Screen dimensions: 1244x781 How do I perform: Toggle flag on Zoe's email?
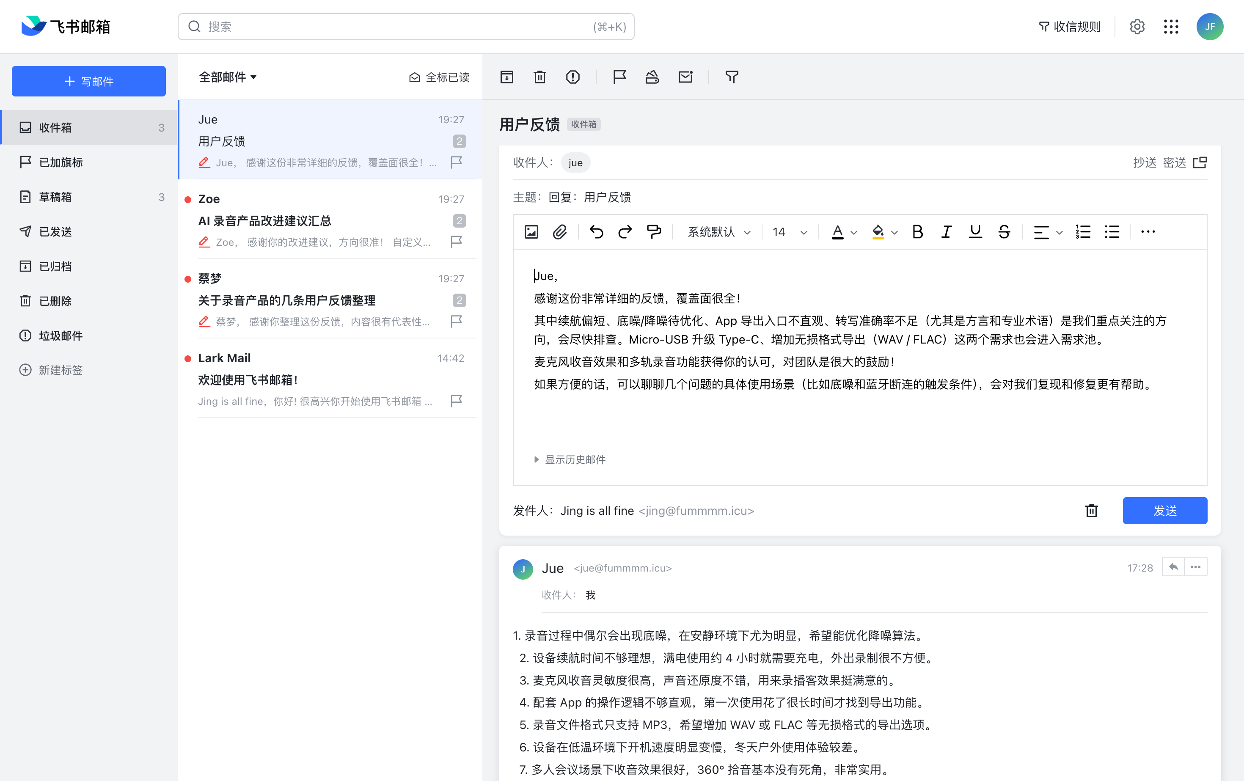456,242
